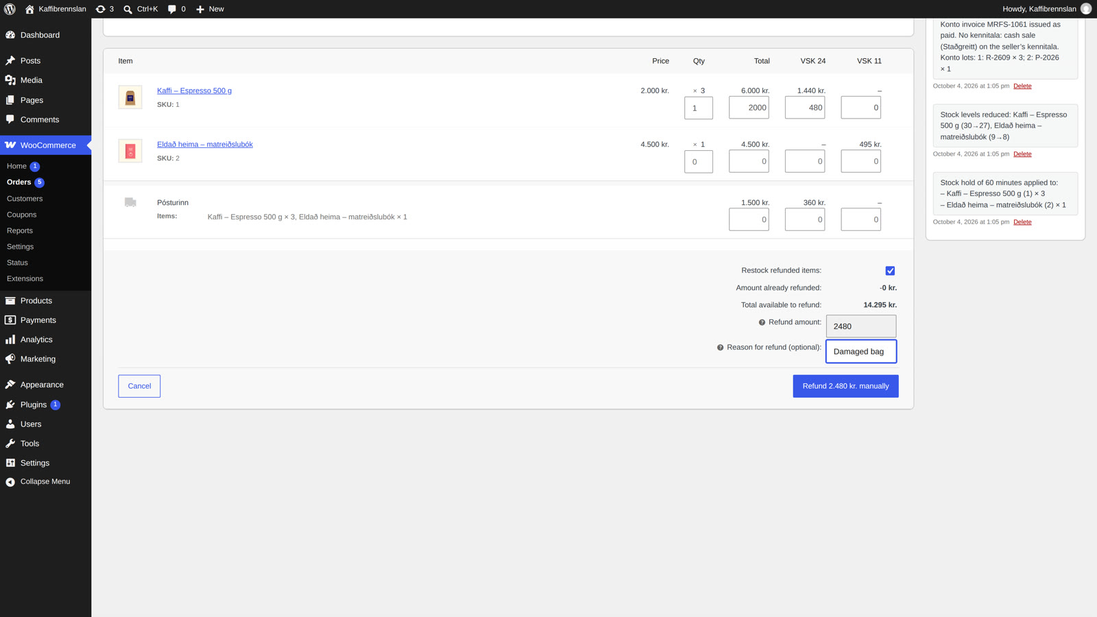
Task: Click the WordPress logo icon
Action: 10,9
